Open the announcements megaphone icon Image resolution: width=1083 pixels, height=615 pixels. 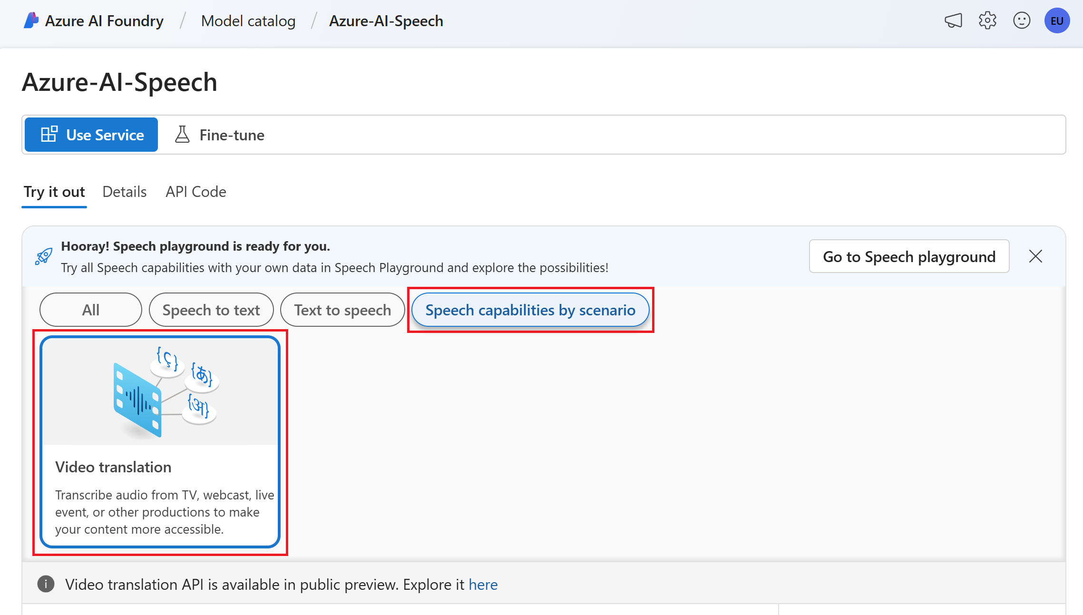pos(953,20)
